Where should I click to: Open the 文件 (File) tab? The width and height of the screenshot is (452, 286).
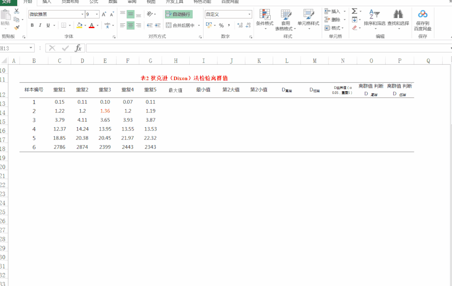(7, 2)
